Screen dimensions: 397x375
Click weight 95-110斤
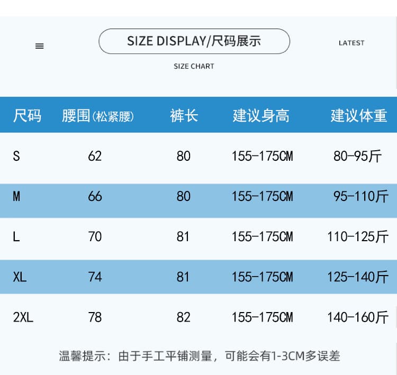click(361, 196)
